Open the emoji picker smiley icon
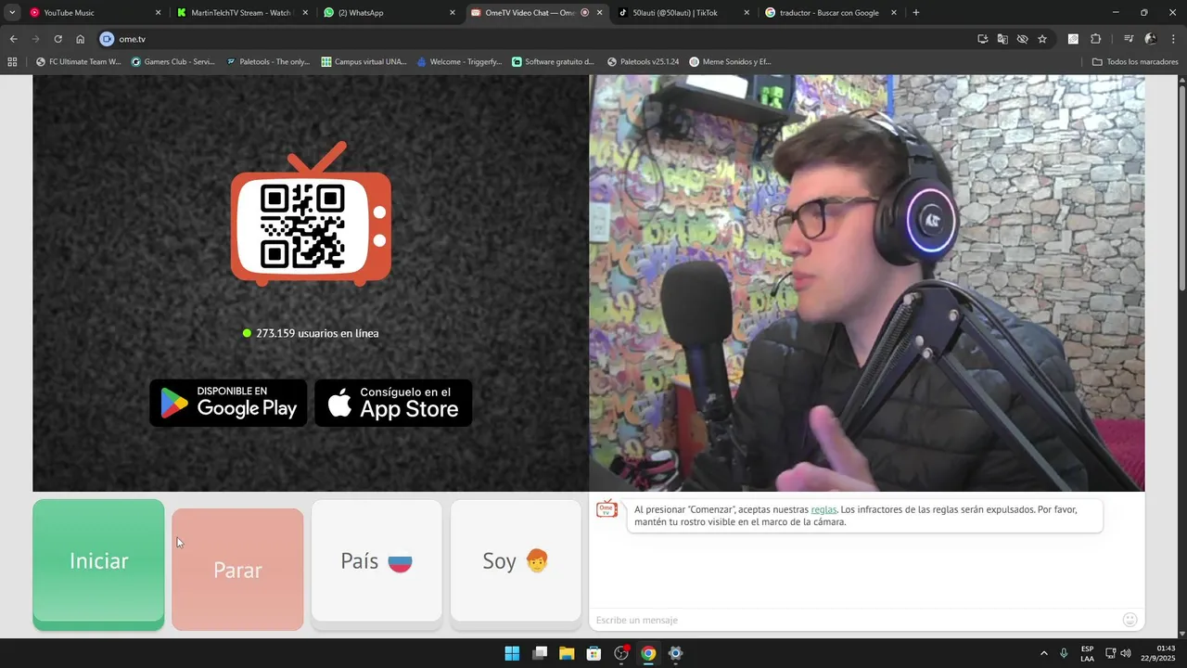Screen dimensions: 1187x668 (1130, 620)
